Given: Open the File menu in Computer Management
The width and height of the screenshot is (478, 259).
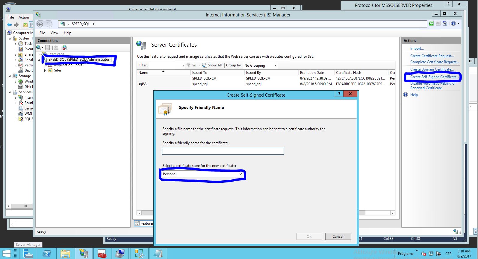Looking at the screenshot, I should [x=11, y=17].
